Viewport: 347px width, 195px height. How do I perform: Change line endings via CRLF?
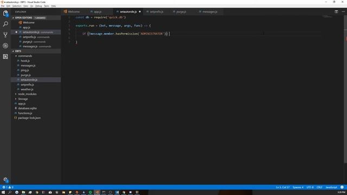point(319,187)
